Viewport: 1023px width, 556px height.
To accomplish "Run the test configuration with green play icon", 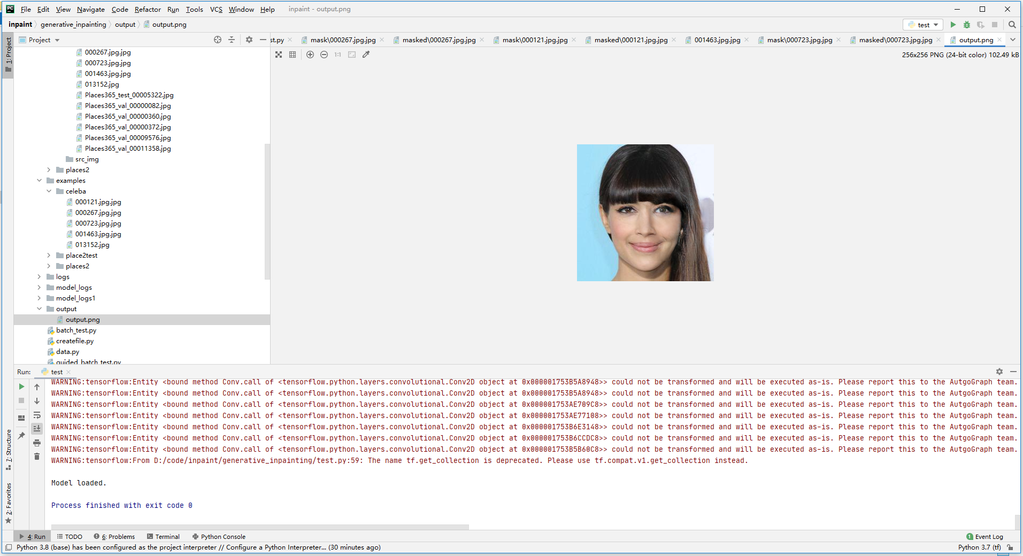I will pyautogui.click(x=953, y=25).
